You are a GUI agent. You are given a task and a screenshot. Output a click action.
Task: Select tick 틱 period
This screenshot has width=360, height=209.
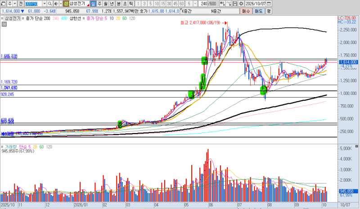coord(131,4)
